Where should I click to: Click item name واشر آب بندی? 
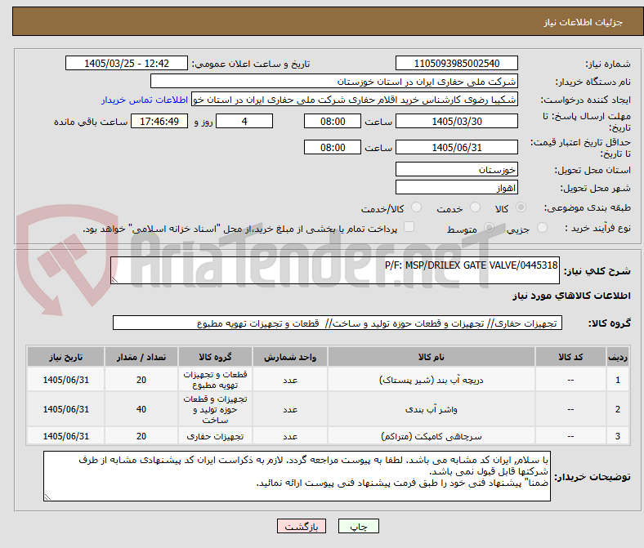432,410
